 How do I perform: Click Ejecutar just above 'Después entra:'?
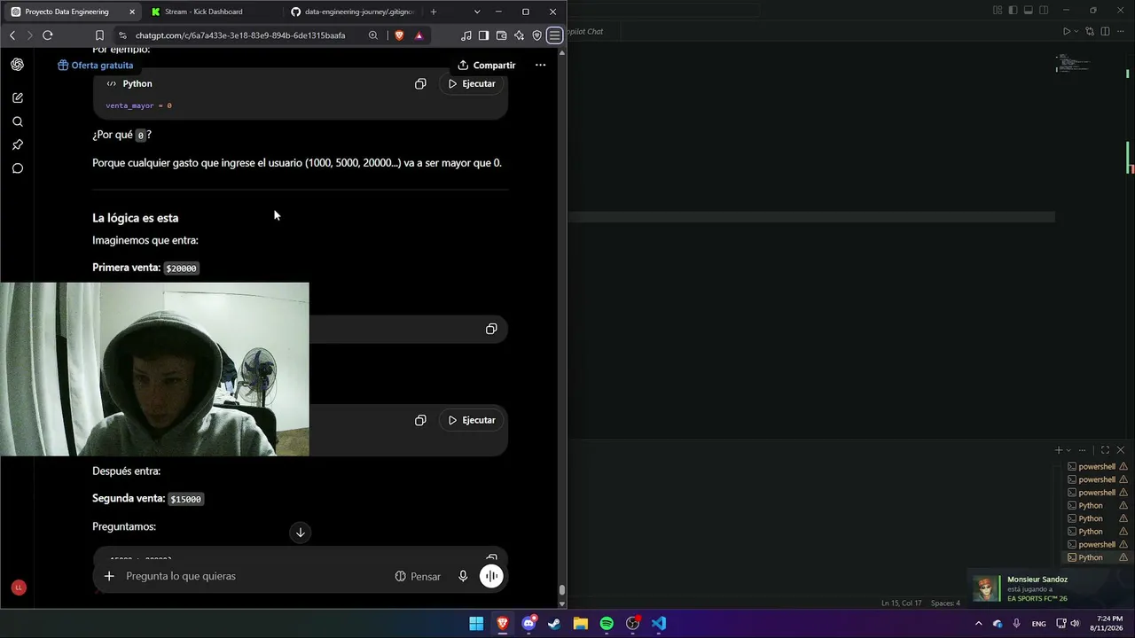click(x=472, y=420)
